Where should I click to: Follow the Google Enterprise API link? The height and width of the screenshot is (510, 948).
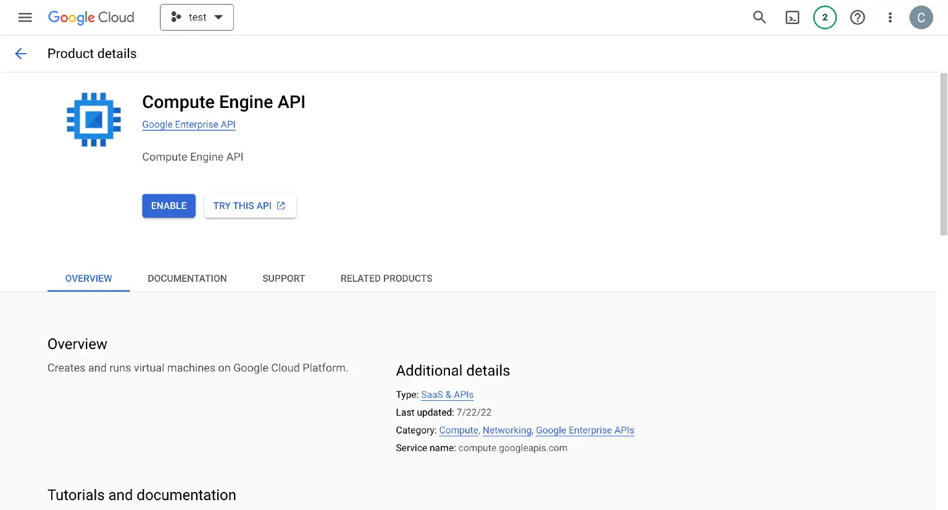point(189,125)
